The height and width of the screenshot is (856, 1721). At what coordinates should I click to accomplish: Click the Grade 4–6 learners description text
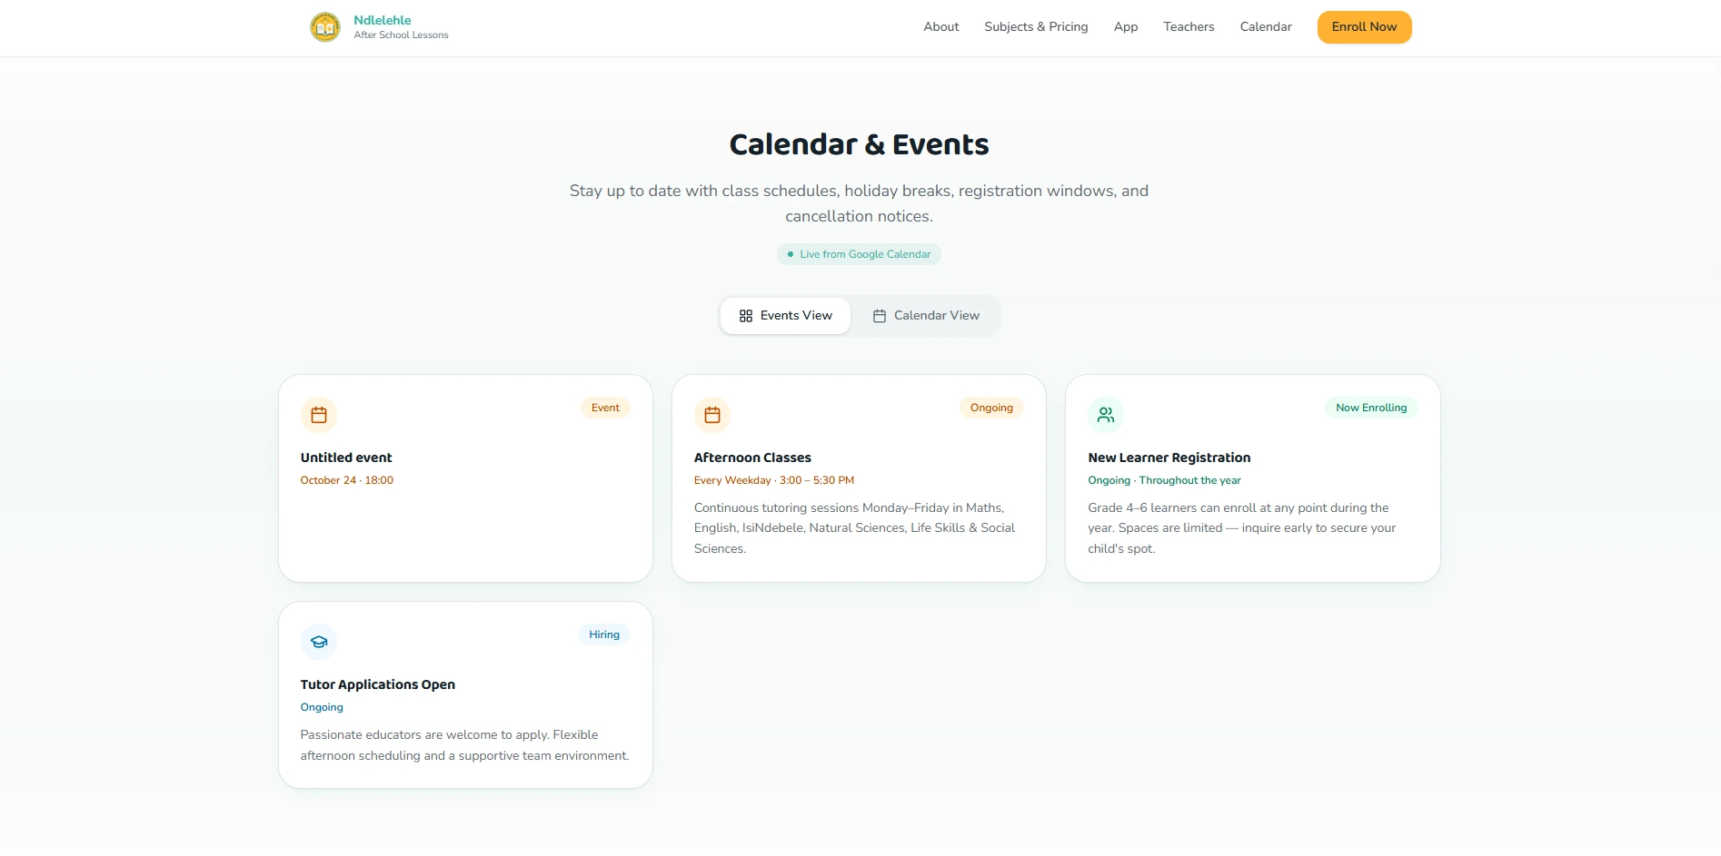point(1241,528)
